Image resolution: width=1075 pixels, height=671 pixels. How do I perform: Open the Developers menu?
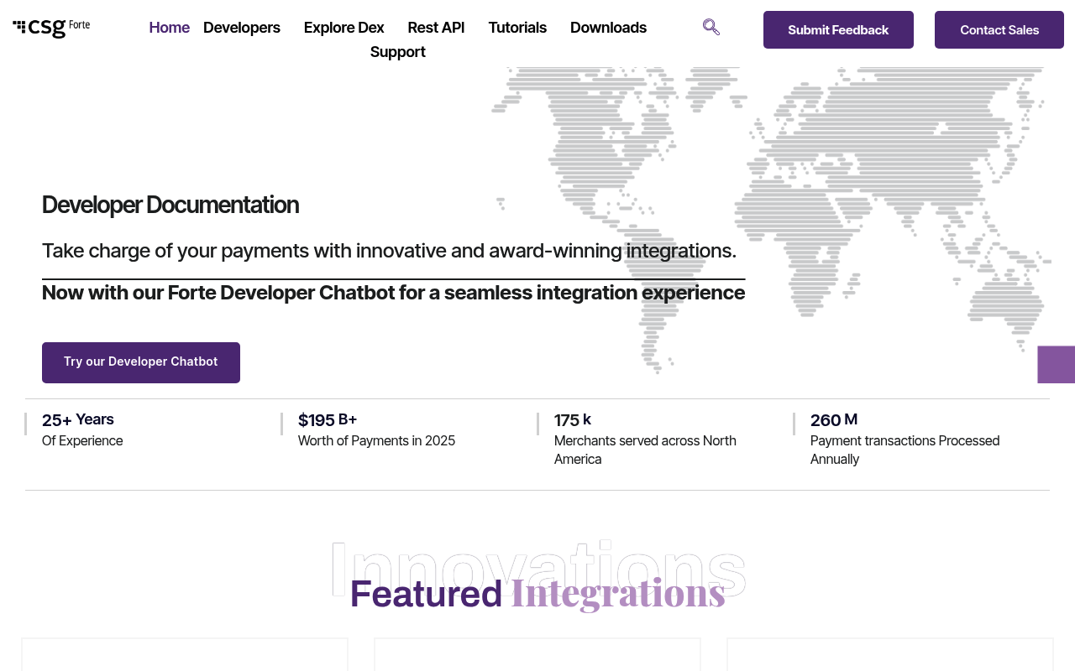[x=242, y=28]
